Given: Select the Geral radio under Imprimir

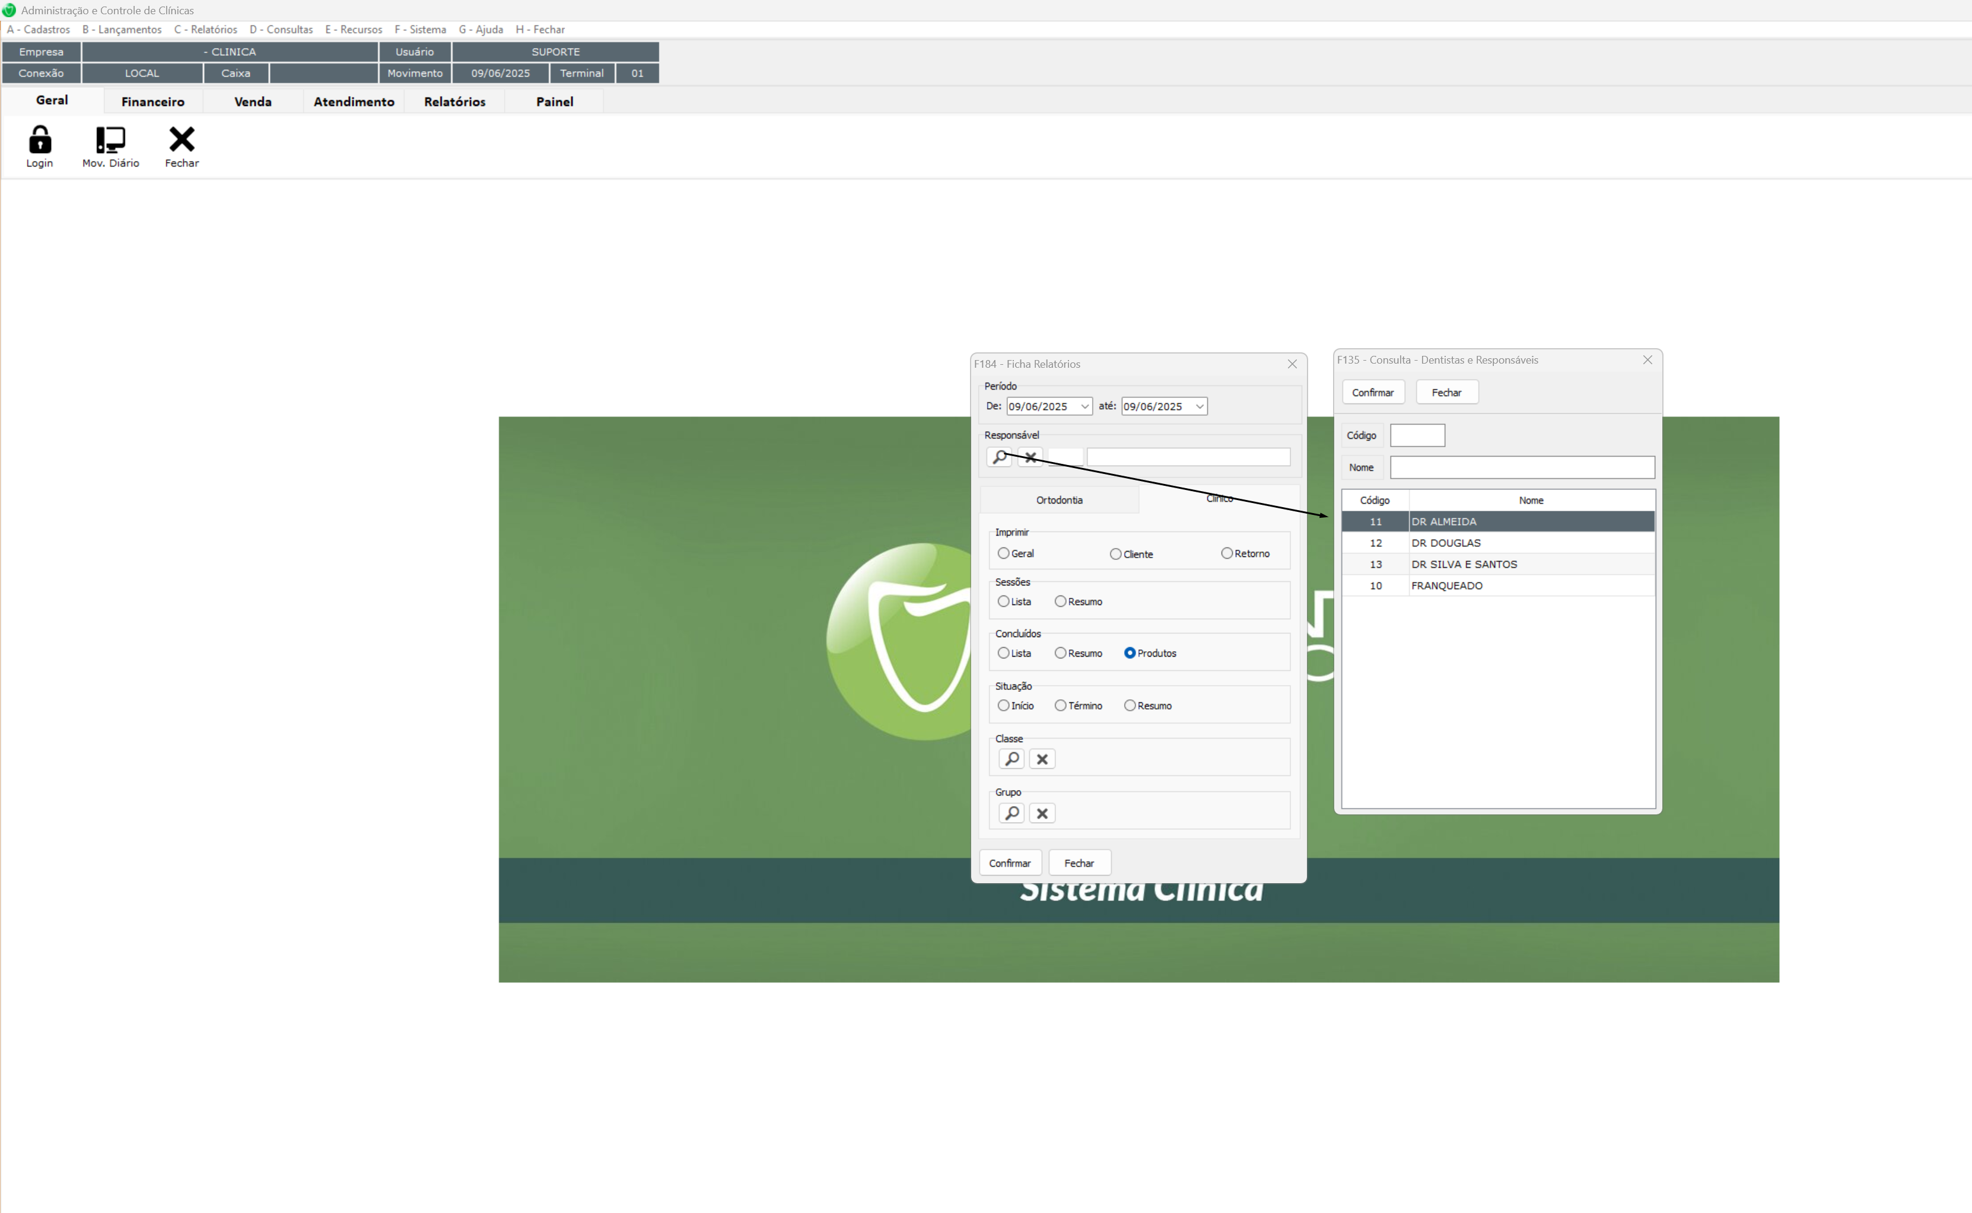Looking at the screenshot, I should 1004,553.
